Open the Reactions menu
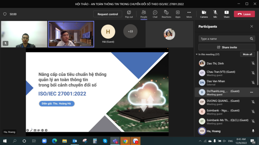The image size is (259, 145). click(x=166, y=14)
